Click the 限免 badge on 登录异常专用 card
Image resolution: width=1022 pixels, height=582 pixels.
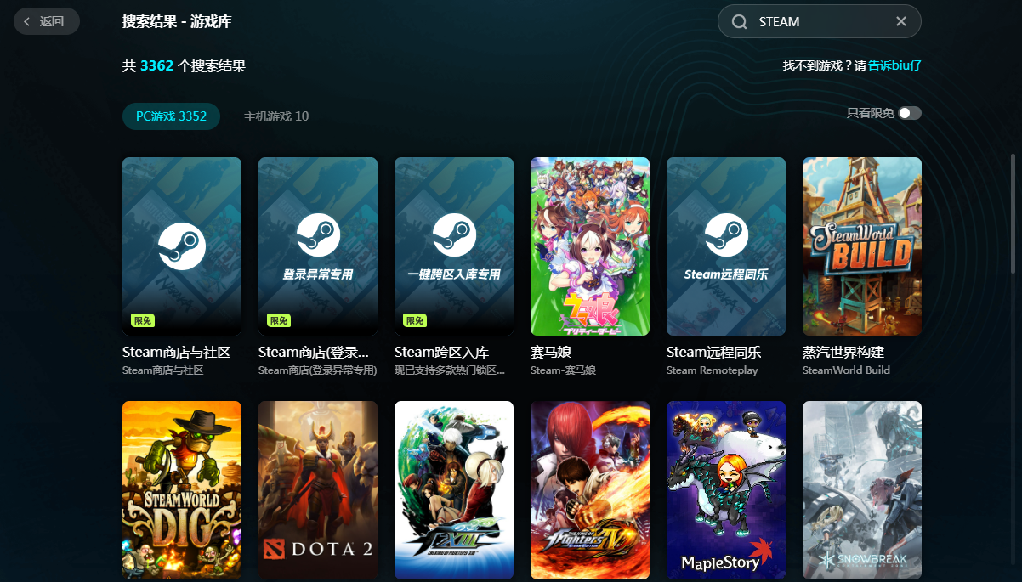click(x=278, y=320)
